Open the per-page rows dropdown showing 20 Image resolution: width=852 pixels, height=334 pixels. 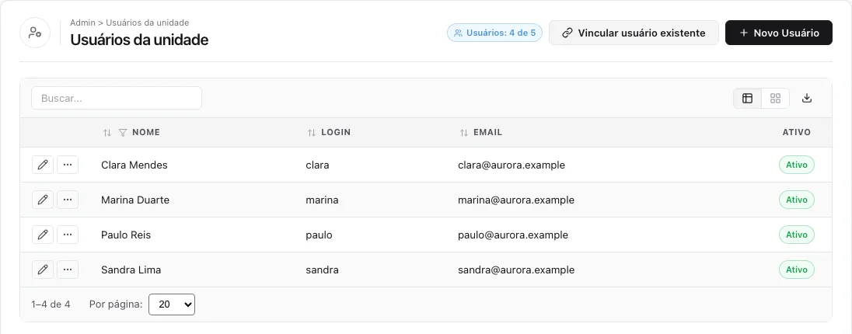(172, 304)
